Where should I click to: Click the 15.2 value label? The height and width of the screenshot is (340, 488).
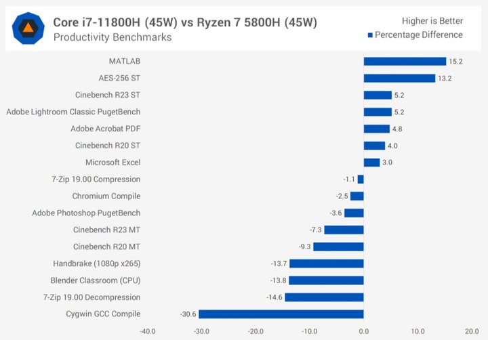point(455,62)
